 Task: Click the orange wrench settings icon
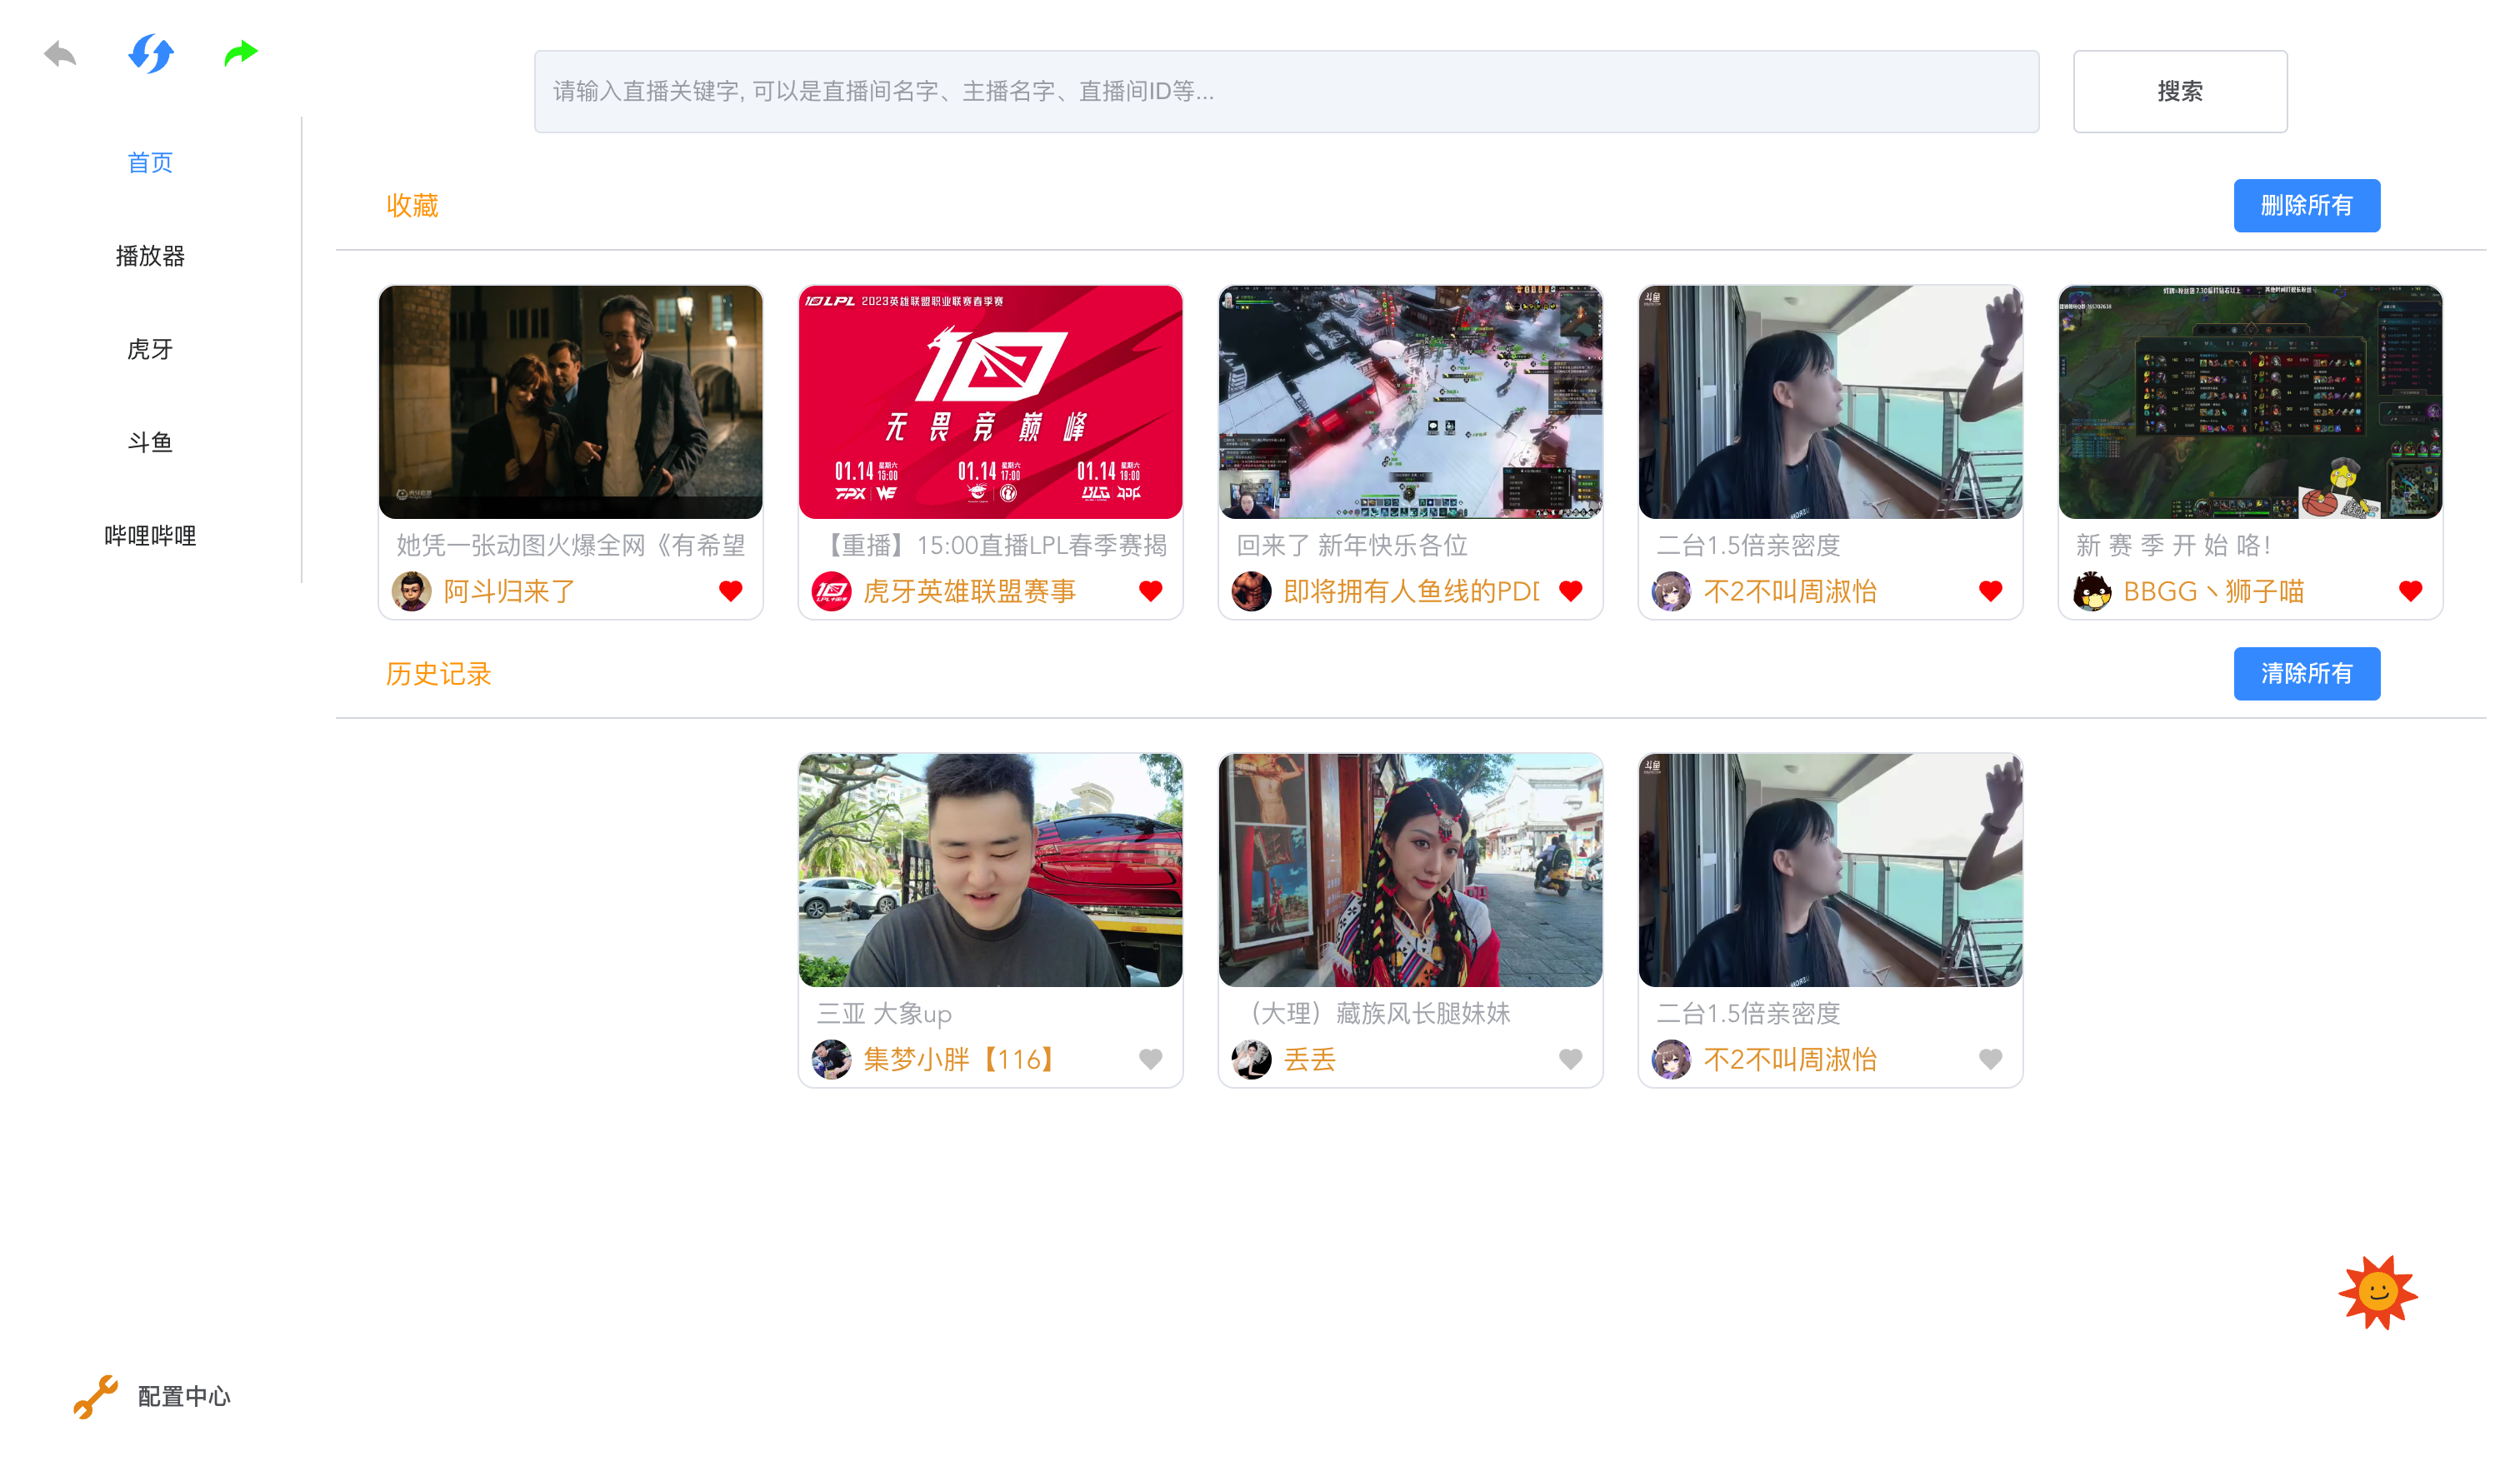[96, 1396]
